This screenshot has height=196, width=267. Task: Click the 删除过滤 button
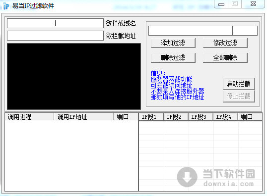[173, 58]
